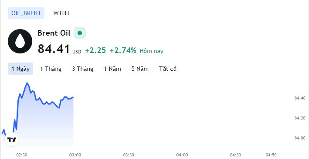
Task: Open the TradingView logo badge
Action: pos(12,140)
